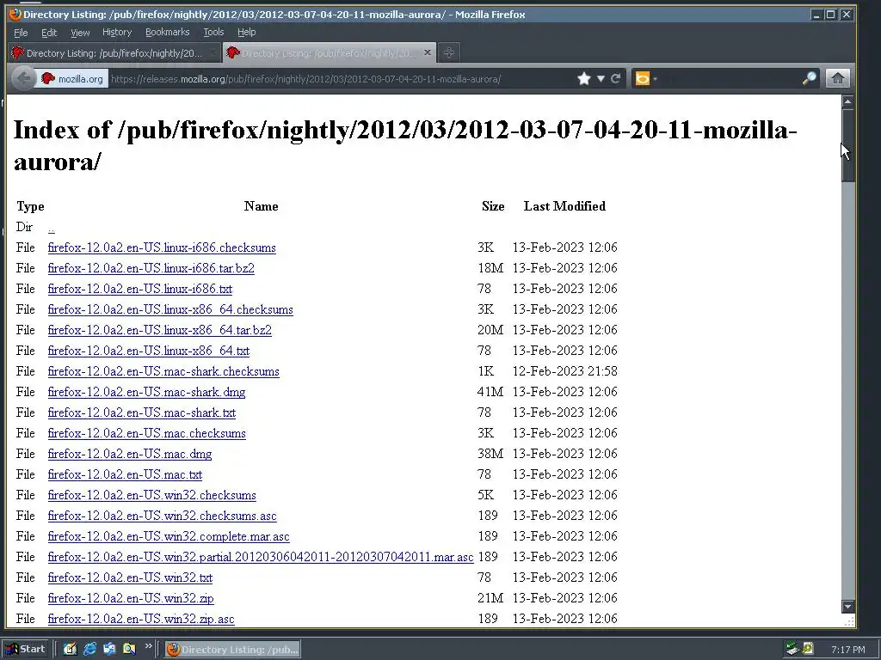Click the second system tray icon
The image size is (881, 660).
(x=808, y=649)
